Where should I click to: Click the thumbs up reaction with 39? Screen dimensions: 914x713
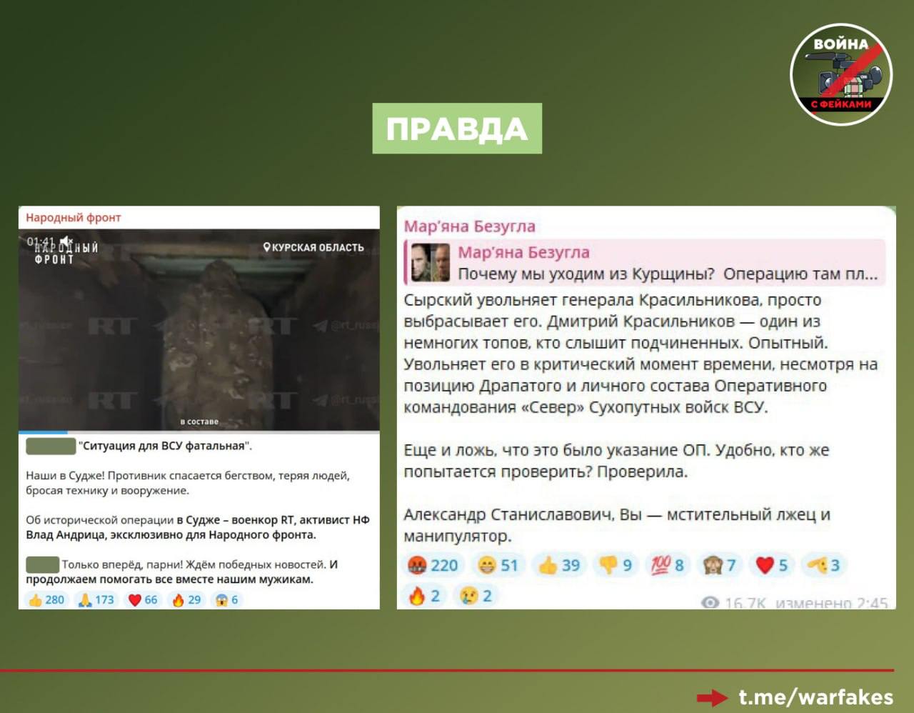(559, 565)
